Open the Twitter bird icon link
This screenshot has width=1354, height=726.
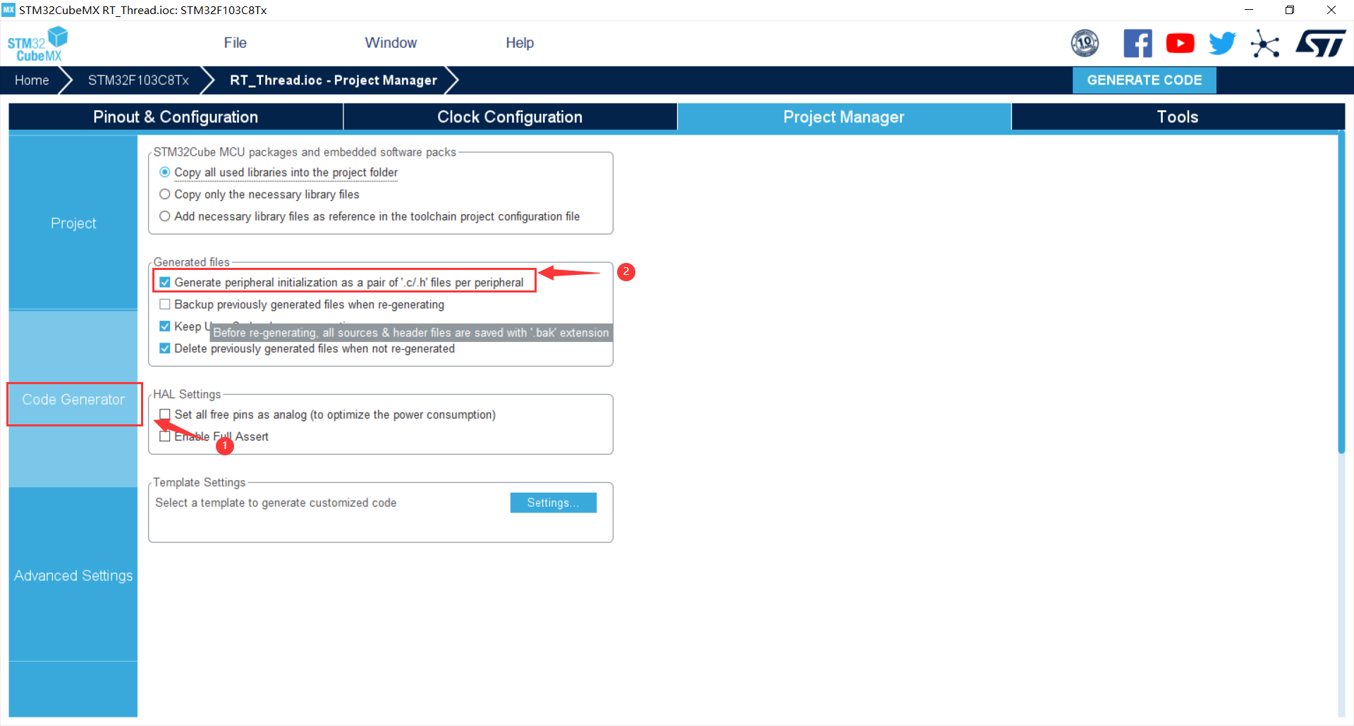tap(1222, 43)
